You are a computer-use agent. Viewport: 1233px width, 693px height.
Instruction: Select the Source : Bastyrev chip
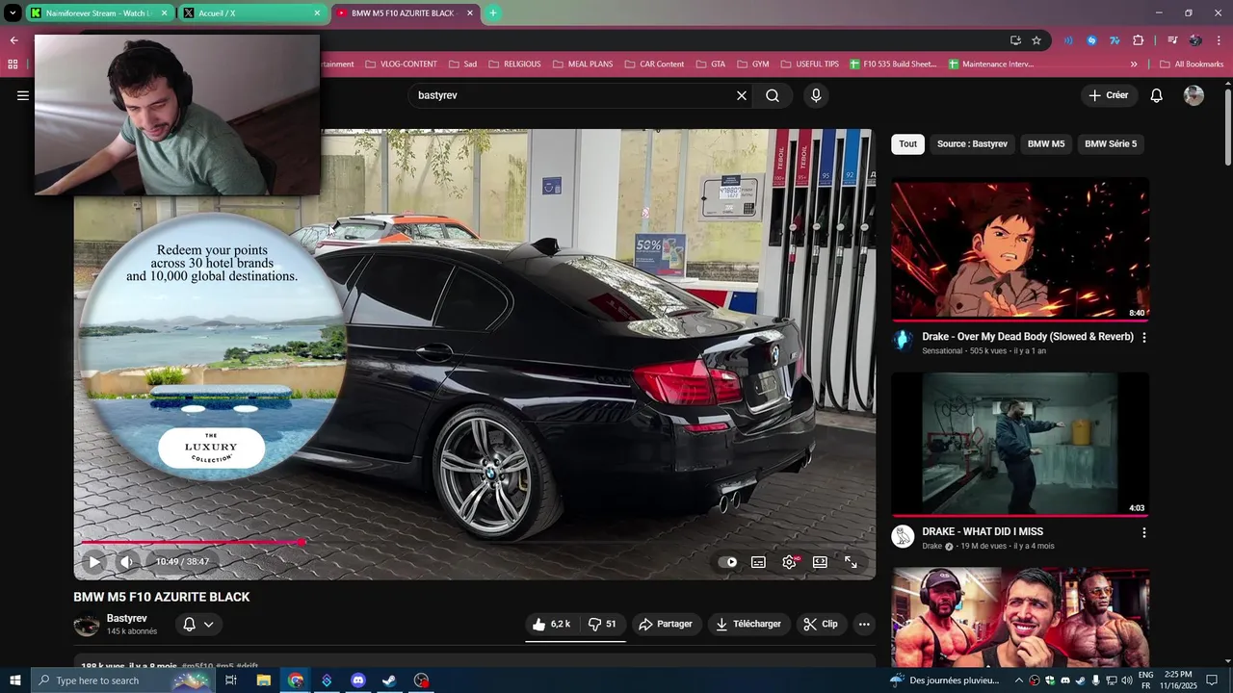coord(972,144)
